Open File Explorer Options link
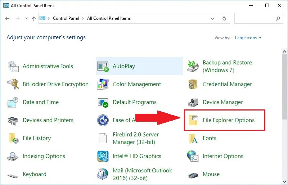The height and width of the screenshot is (185, 288). [229, 120]
